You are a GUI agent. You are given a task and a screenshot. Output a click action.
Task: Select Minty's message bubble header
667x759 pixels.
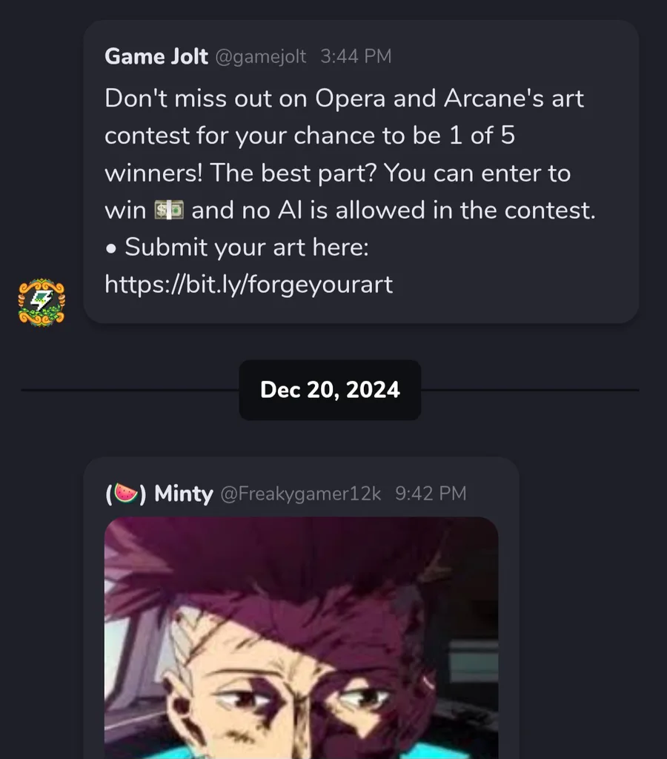coord(285,494)
